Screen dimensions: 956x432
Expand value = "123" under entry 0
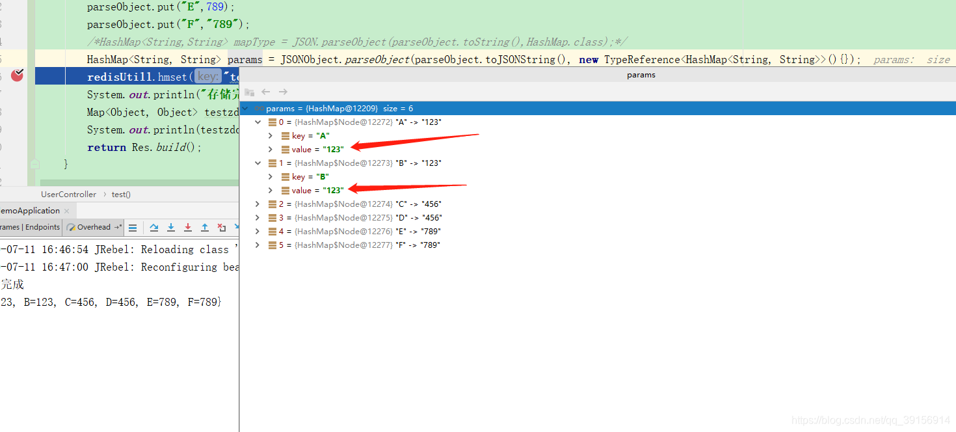tap(271, 150)
